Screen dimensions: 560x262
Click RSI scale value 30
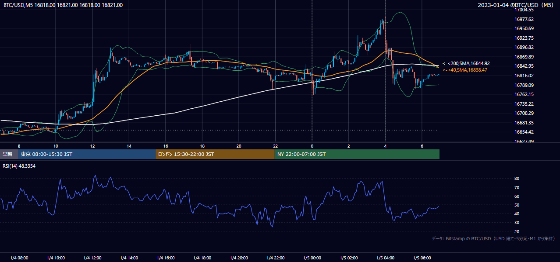(x=517, y=223)
